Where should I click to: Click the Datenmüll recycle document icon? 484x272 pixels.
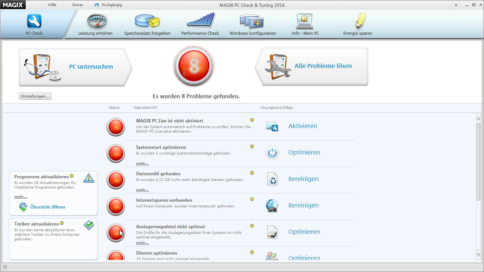point(272,179)
